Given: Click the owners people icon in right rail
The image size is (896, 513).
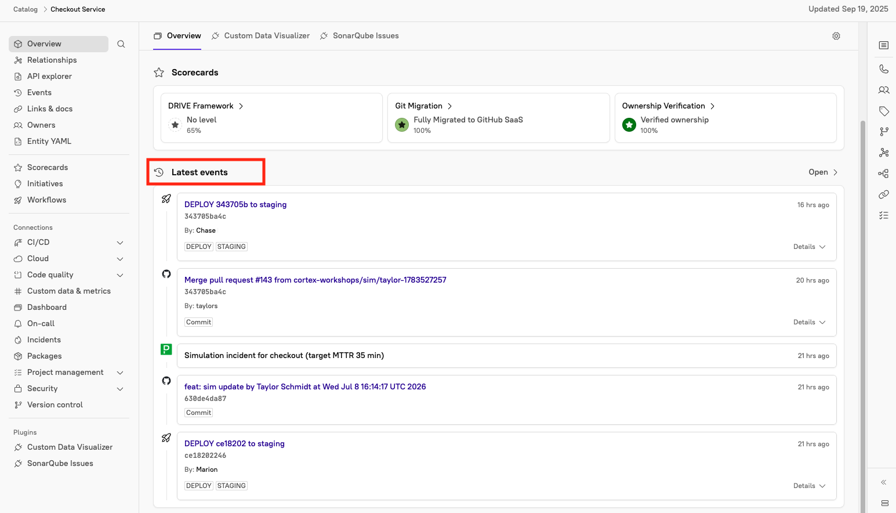Looking at the screenshot, I should tap(884, 90).
